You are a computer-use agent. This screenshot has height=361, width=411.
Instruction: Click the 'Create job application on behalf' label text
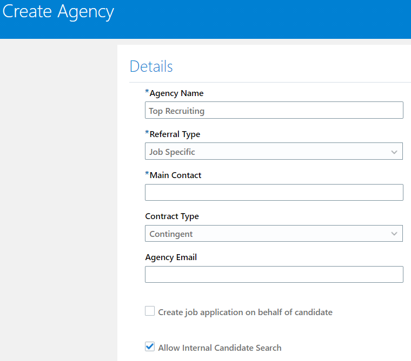pos(245,312)
